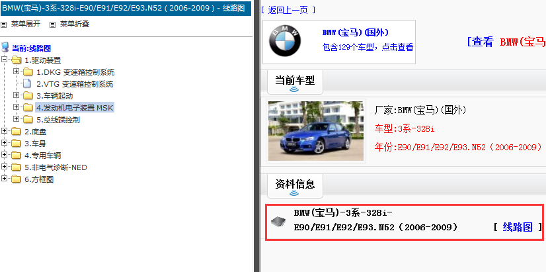The image size is (546, 272).
Task: Select 1.驱动装置 tree label
Action: [x=43, y=60]
